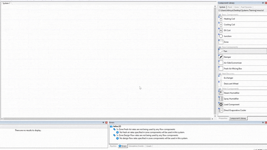Select 'No design flow rates specified' row

click(154, 138)
